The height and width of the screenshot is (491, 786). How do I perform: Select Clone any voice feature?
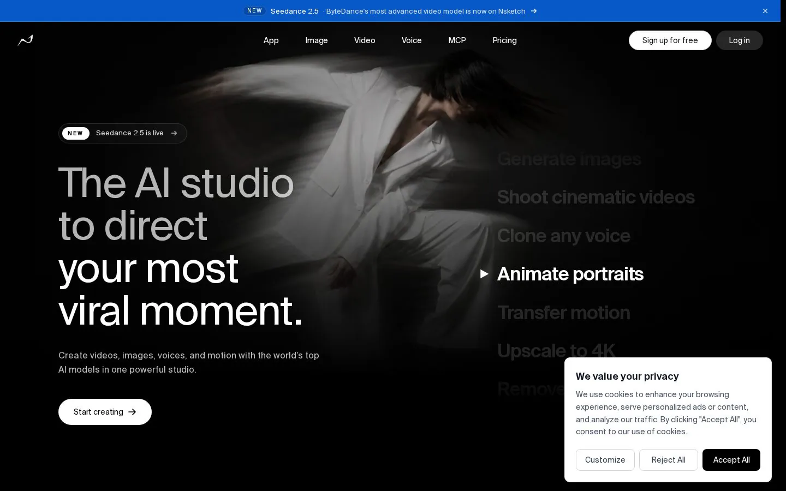tap(563, 236)
